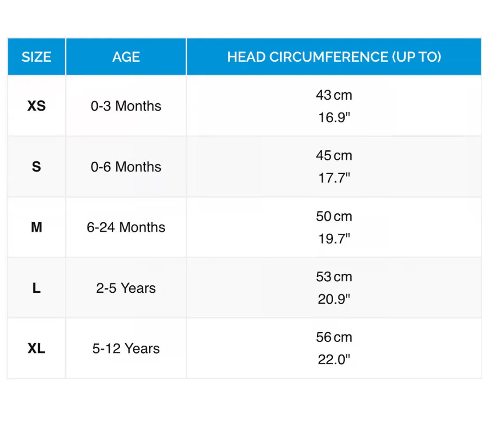Select the XL size cell
The height and width of the screenshot is (422, 482).
click(36, 349)
